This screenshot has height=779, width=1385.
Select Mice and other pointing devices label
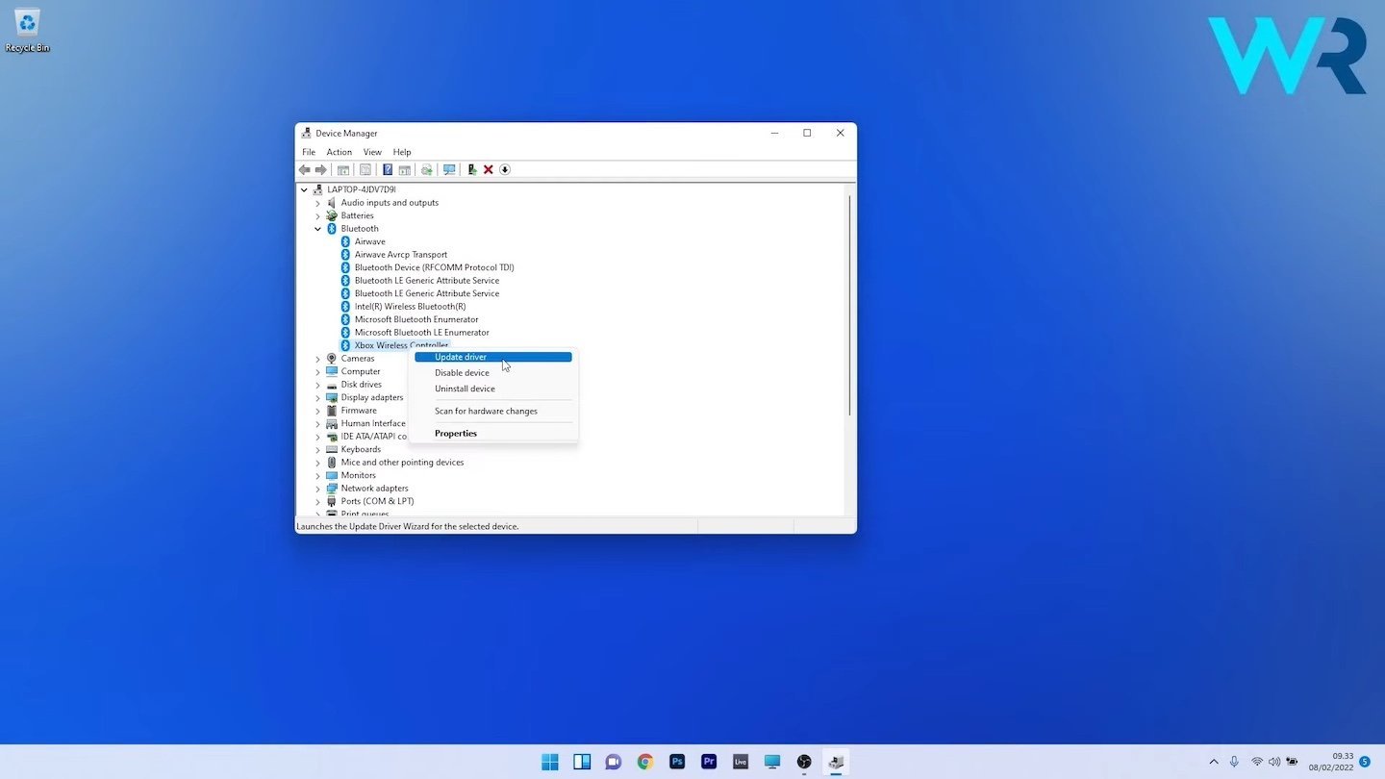point(402,463)
